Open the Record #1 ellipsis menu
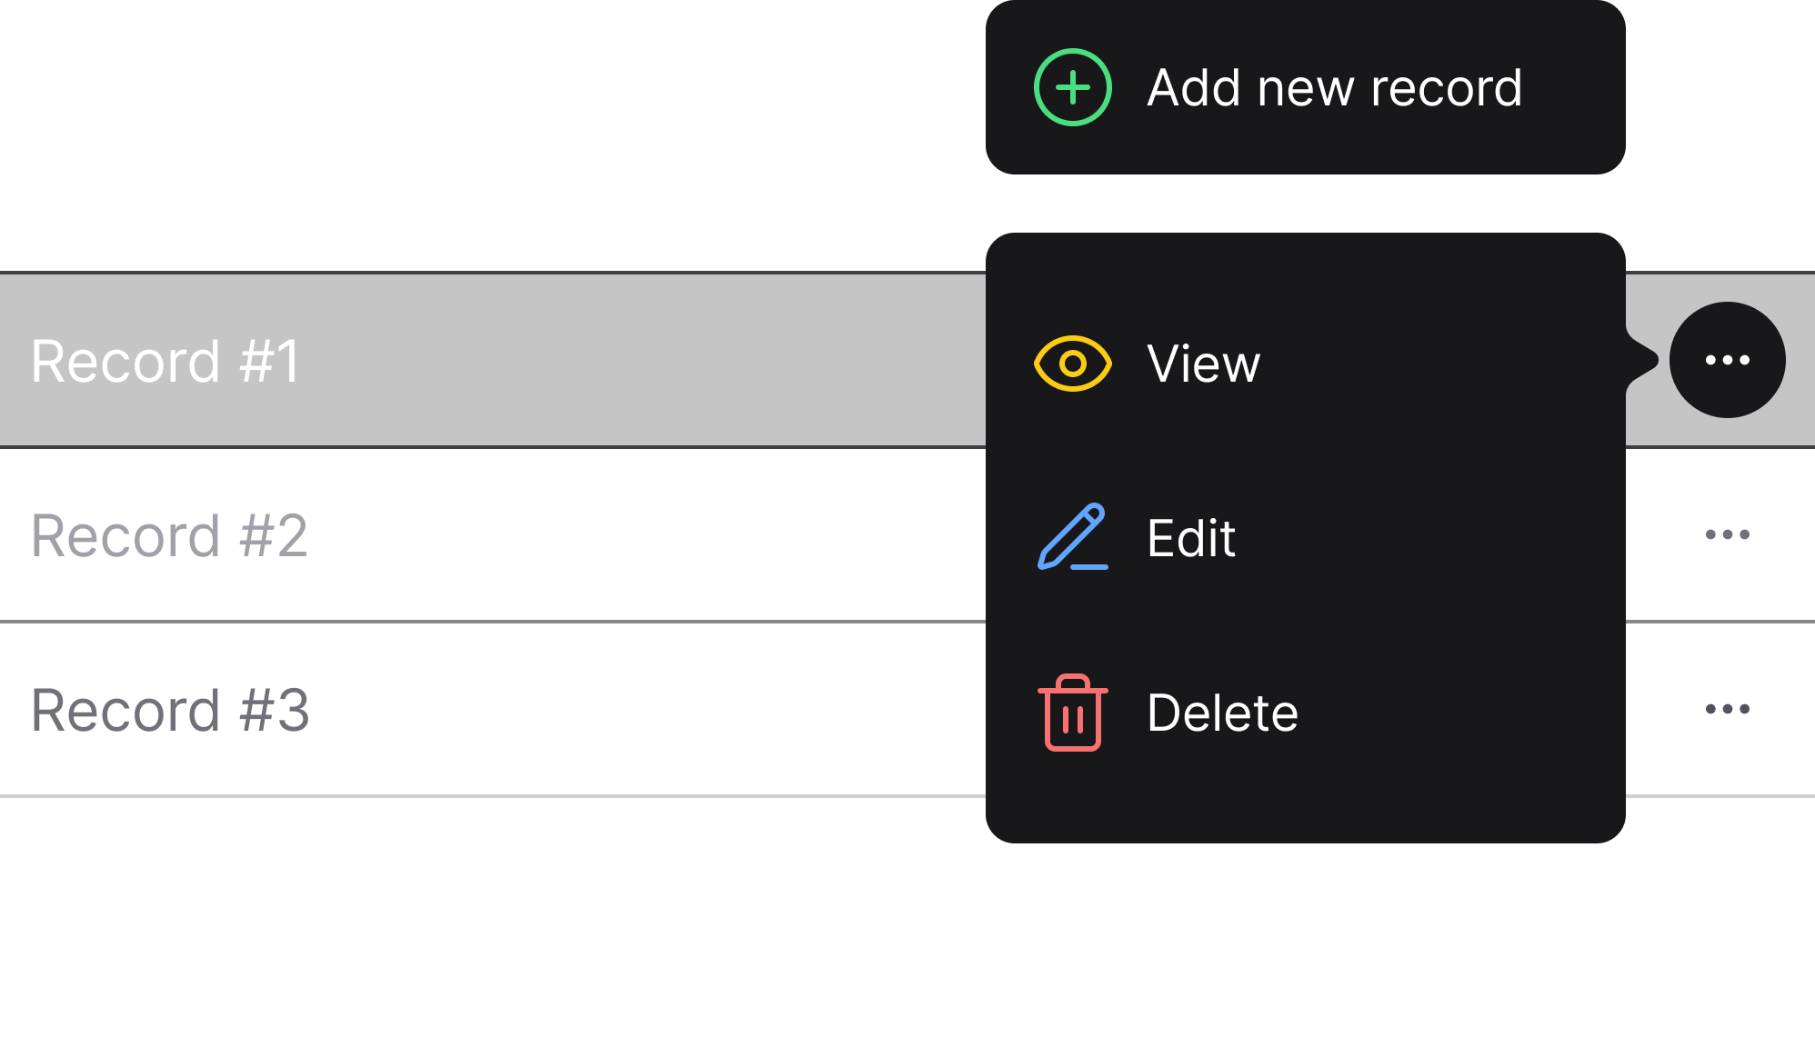1815x1047 pixels. pos(1727,360)
